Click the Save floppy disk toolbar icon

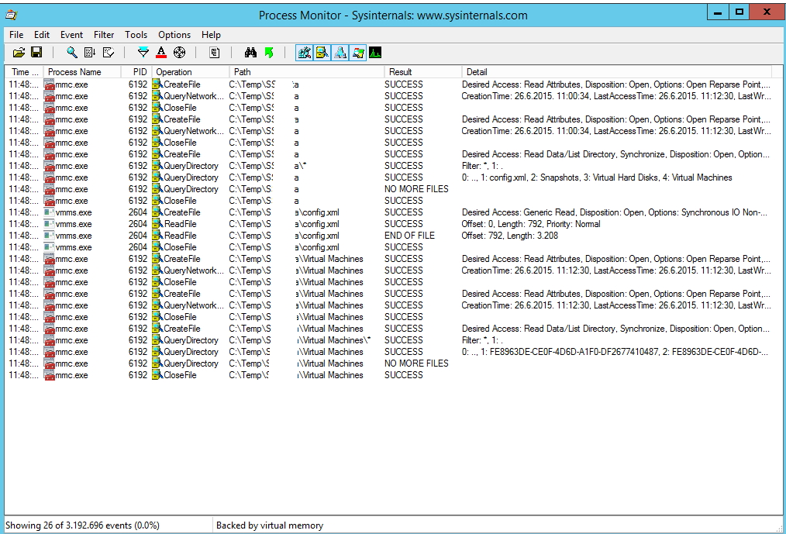click(x=36, y=53)
